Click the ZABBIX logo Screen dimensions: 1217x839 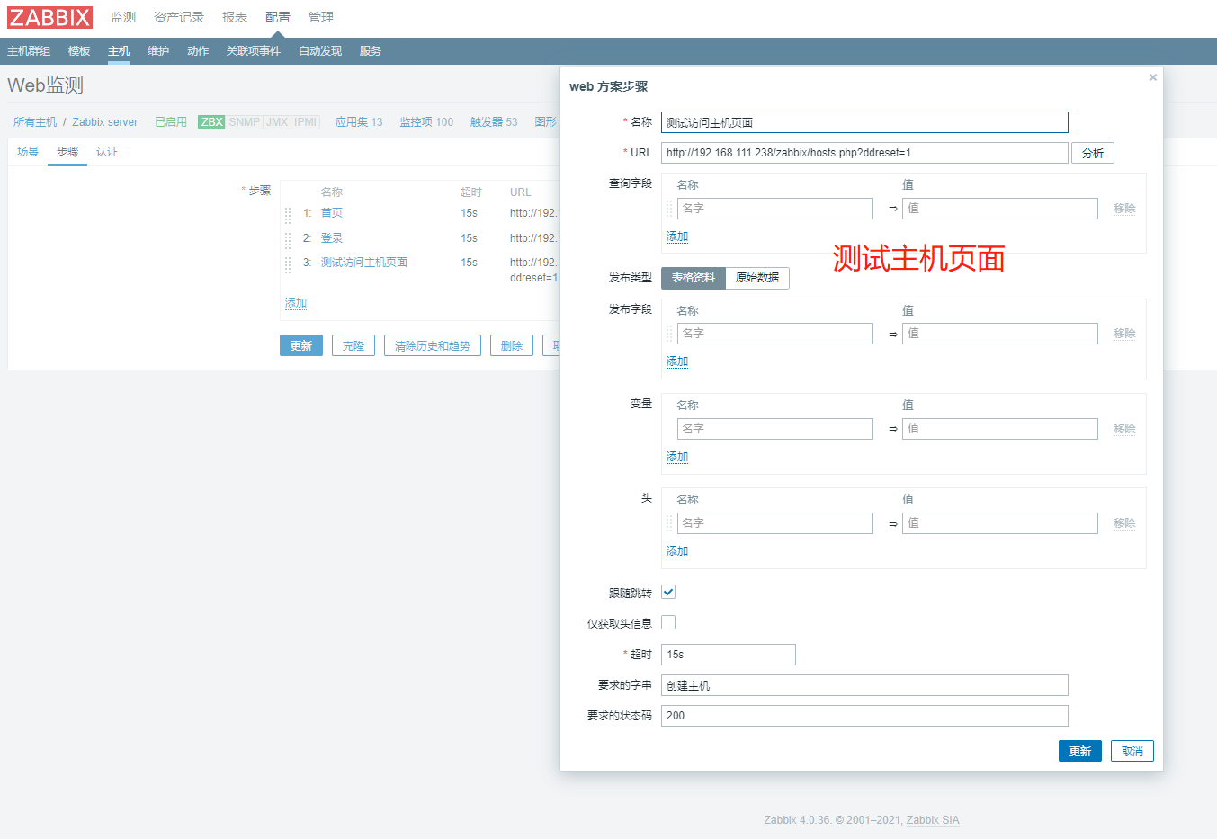tap(50, 17)
